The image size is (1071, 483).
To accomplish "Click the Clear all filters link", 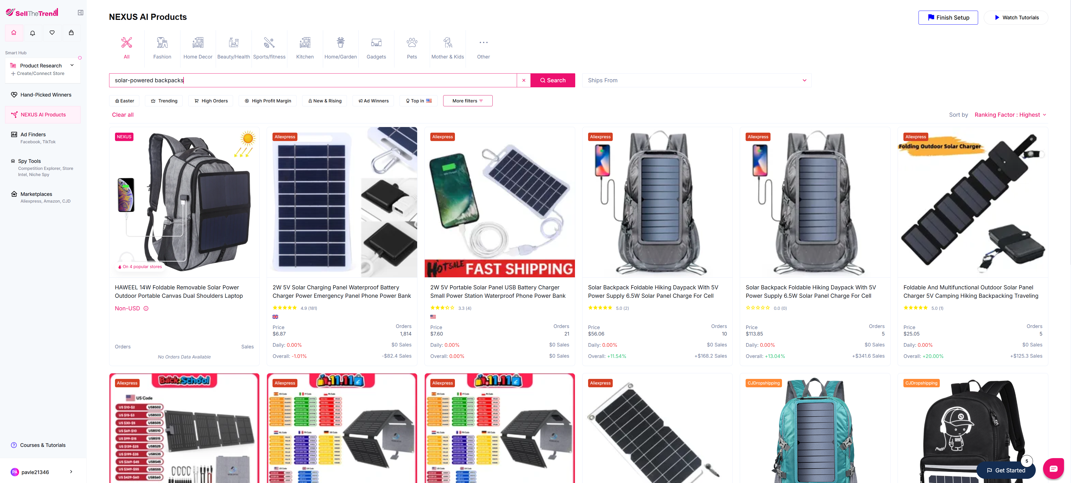I will tap(122, 115).
